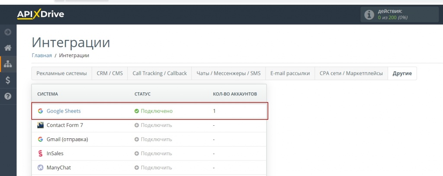Click Contact Form 7 name

[65, 125]
